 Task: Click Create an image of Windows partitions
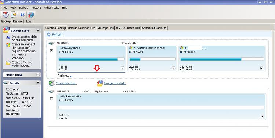pyautogui.click(x=24, y=51)
